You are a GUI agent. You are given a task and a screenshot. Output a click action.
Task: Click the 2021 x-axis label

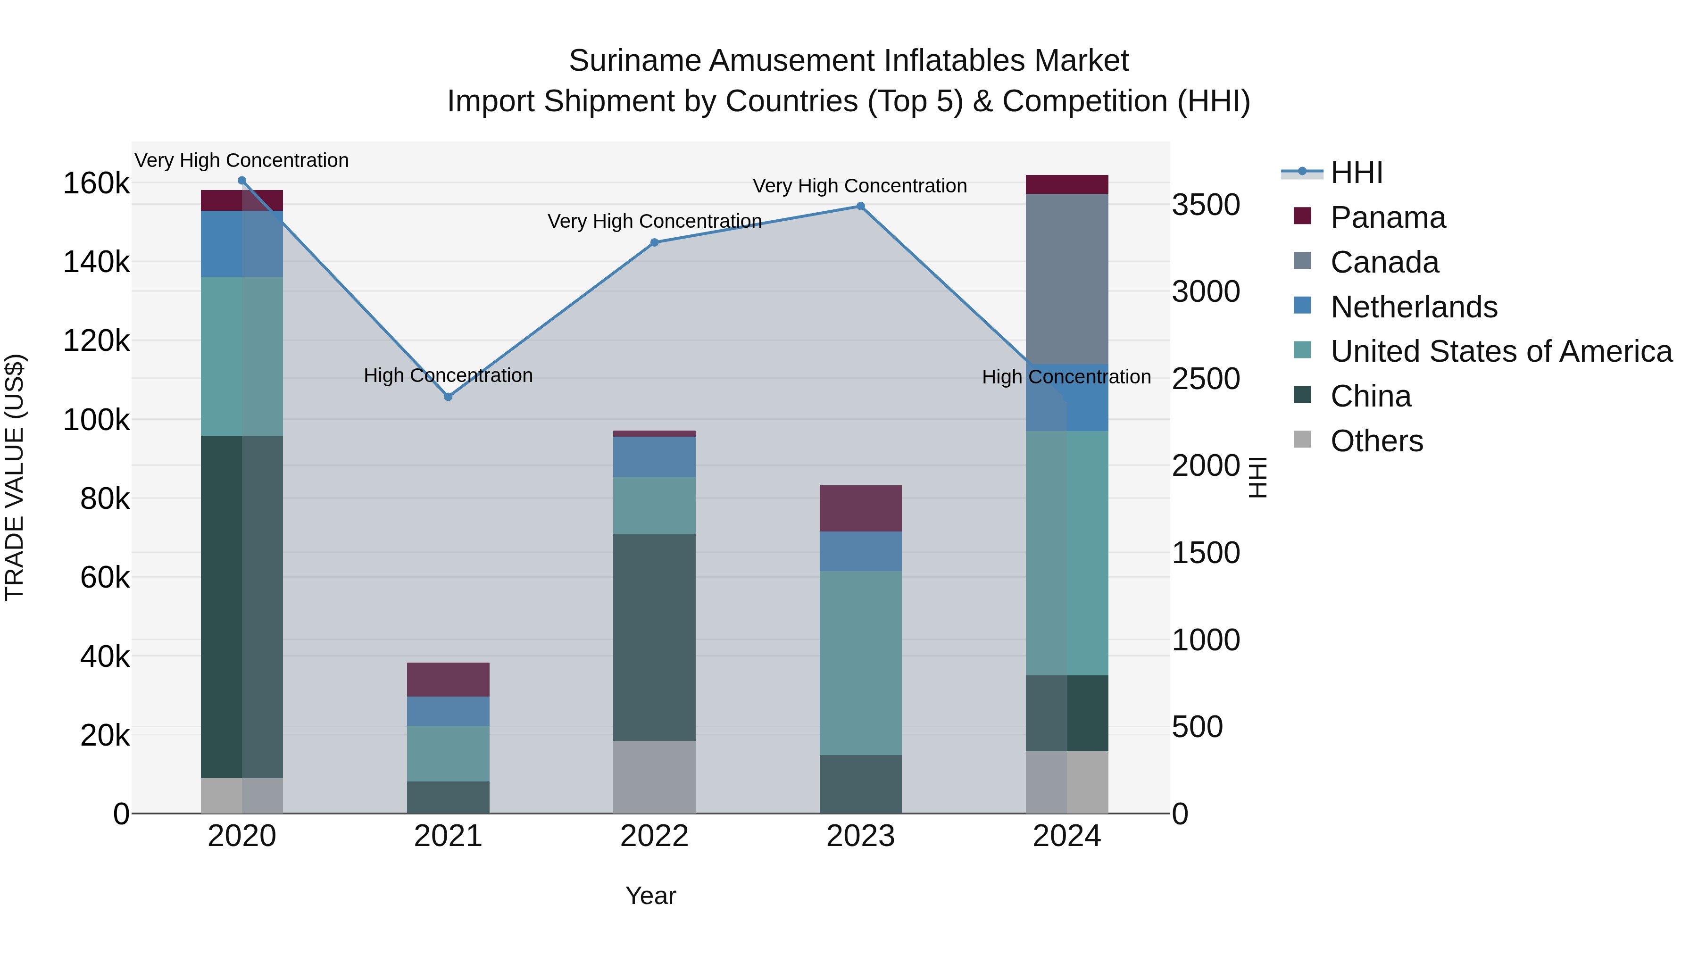(x=448, y=836)
